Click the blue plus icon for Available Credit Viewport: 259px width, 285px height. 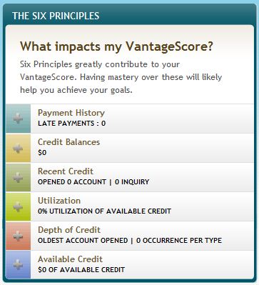(x=18, y=264)
